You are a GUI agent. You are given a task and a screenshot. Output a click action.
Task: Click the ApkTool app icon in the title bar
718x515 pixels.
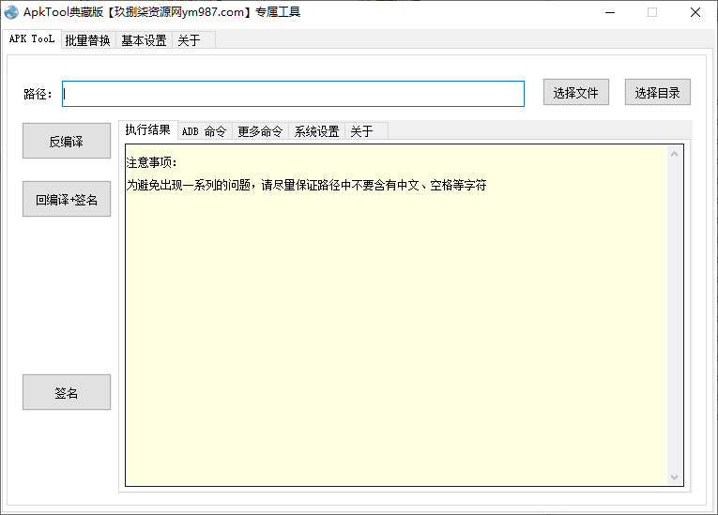coord(11,12)
